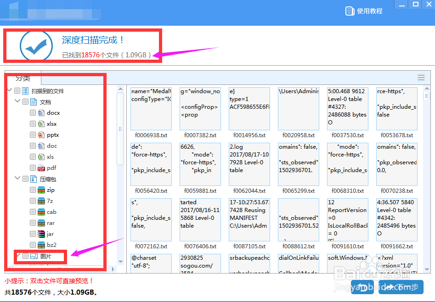
Task: Click the file name f0072162.txt
Action: [x=151, y=246]
